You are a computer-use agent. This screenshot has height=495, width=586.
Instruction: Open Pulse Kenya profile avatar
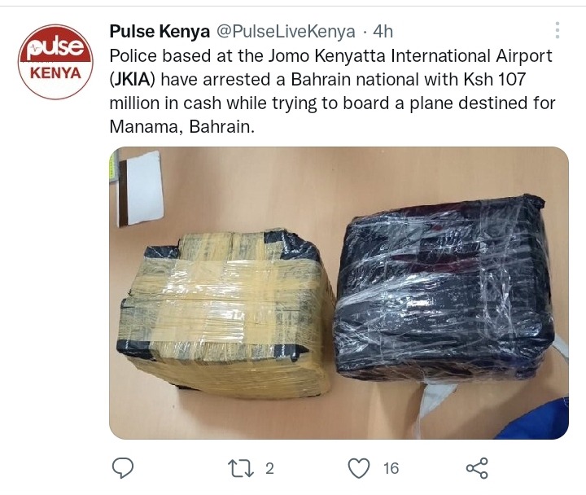(x=55, y=62)
